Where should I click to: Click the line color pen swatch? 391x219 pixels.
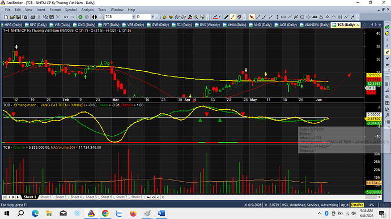pyautogui.click(x=215, y=17)
